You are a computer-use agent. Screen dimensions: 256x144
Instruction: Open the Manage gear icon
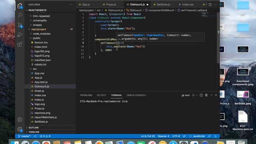(x=20, y=129)
